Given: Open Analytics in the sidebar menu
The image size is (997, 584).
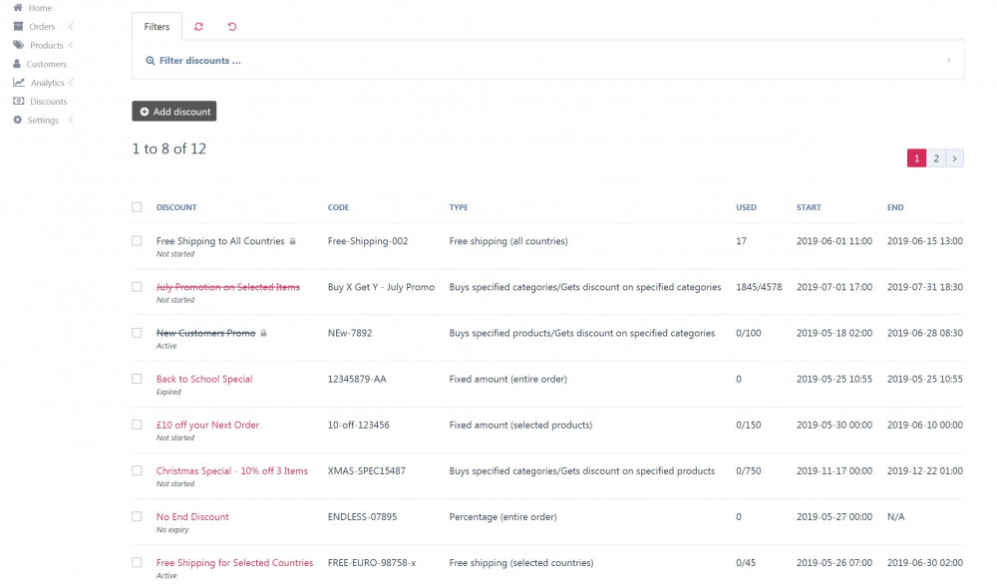Looking at the screenshot, I should 47,83.
